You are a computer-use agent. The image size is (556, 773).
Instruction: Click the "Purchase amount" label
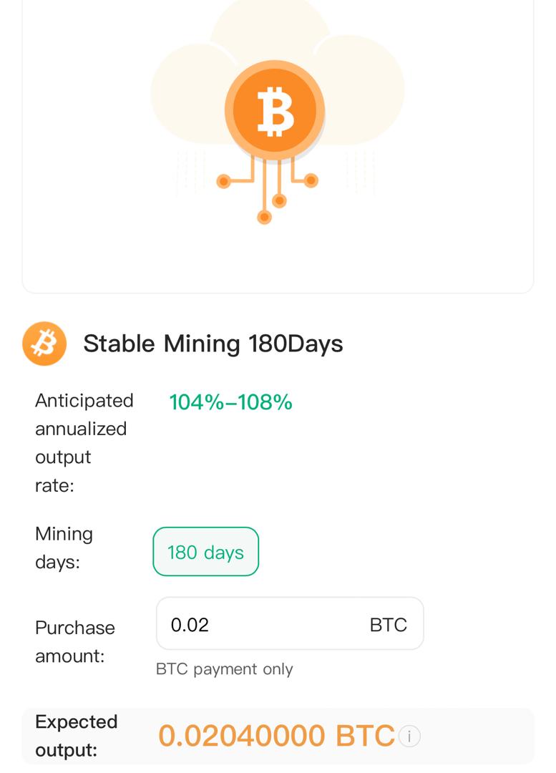[74, 641]
